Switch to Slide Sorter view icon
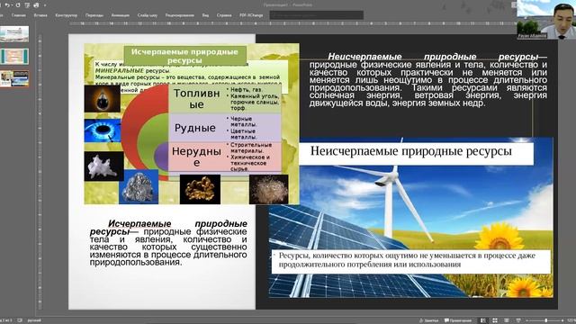The image size is (576, 324). pyautogui.click(x=495, y=320)
